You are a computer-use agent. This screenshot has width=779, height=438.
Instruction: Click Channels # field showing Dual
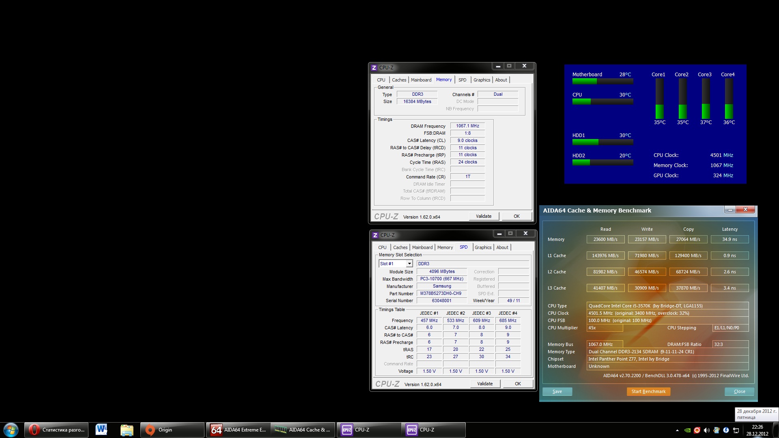[x=498, y=94]
